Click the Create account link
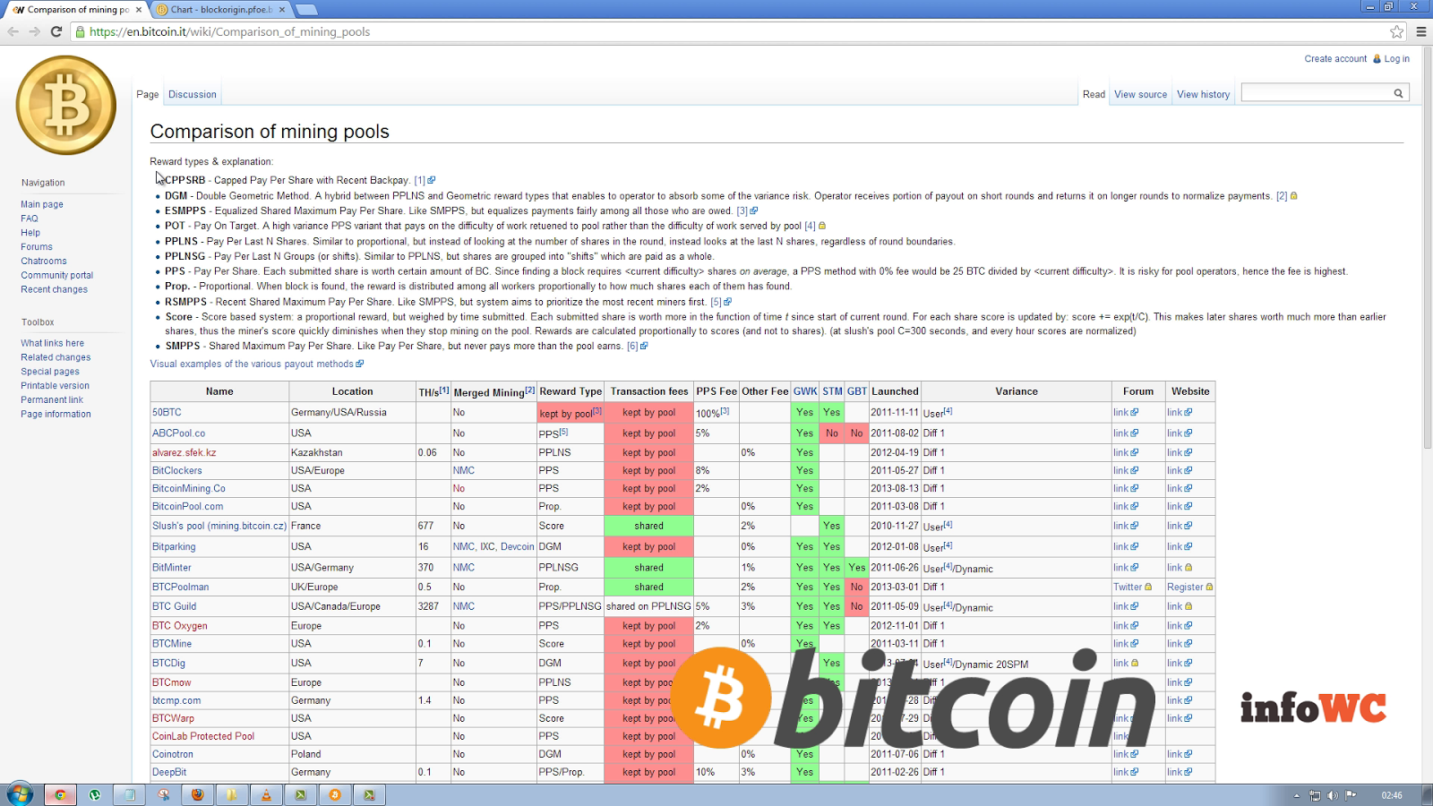The height and width of the screenshot is (806, 1433). click(x=1335, y=59)
